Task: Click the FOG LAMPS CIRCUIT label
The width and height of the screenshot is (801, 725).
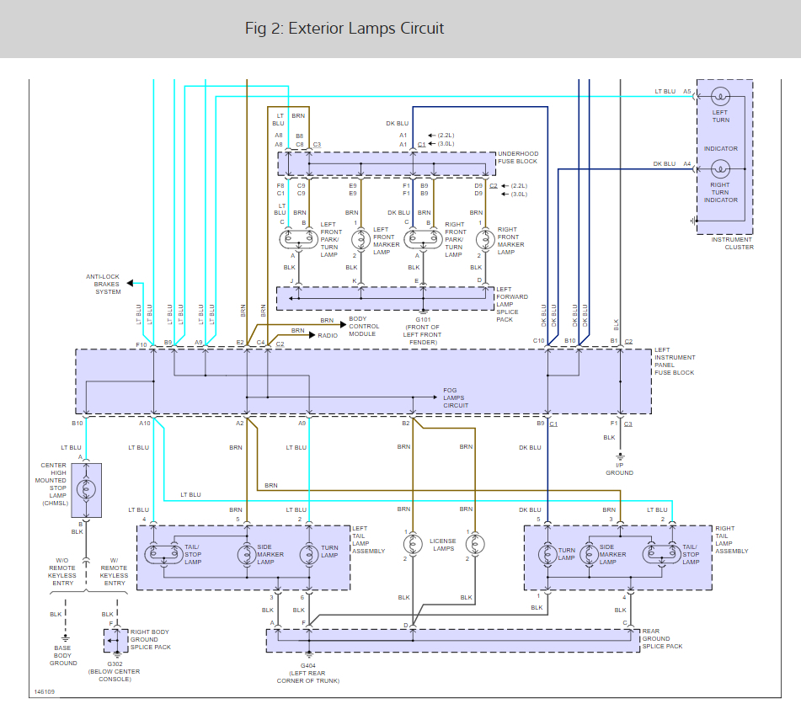Action: coord(455,397)
